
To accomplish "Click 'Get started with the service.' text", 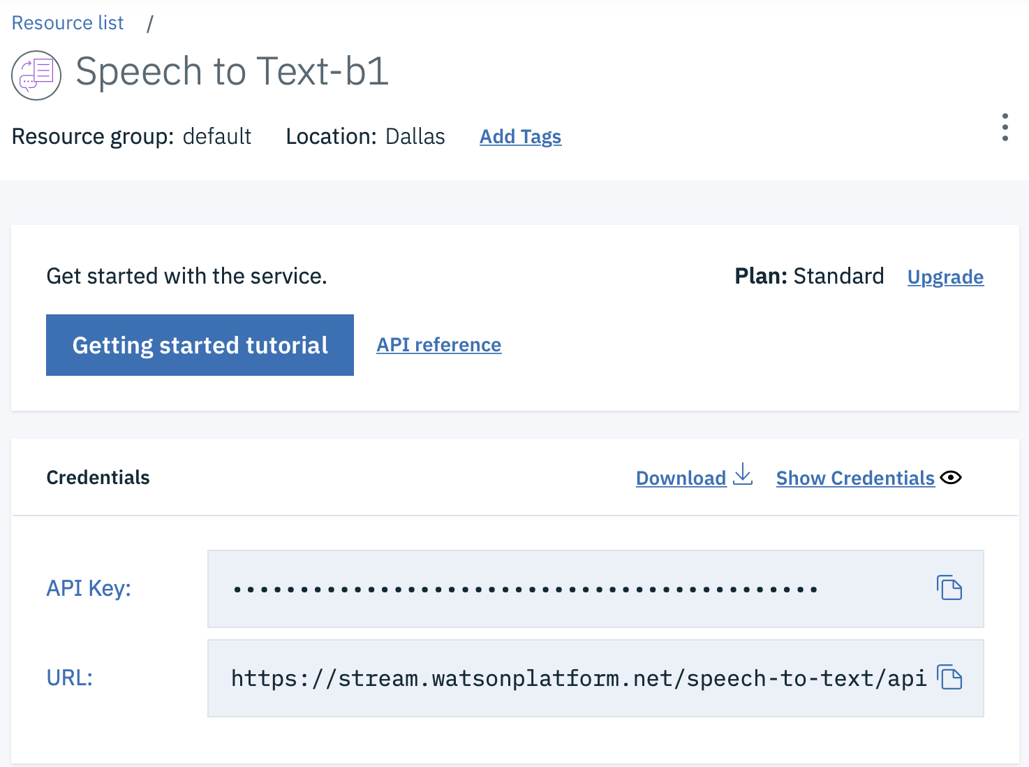I will (186, 276).
